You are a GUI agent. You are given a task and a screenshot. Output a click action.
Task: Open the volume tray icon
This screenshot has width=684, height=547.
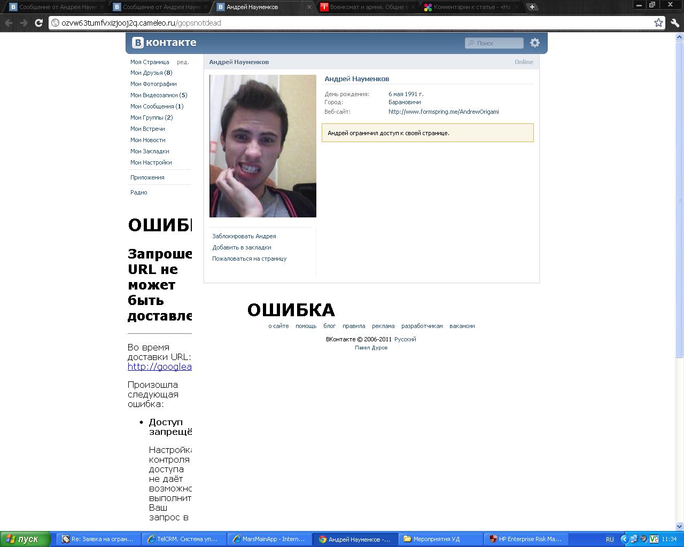pos(643,539)
